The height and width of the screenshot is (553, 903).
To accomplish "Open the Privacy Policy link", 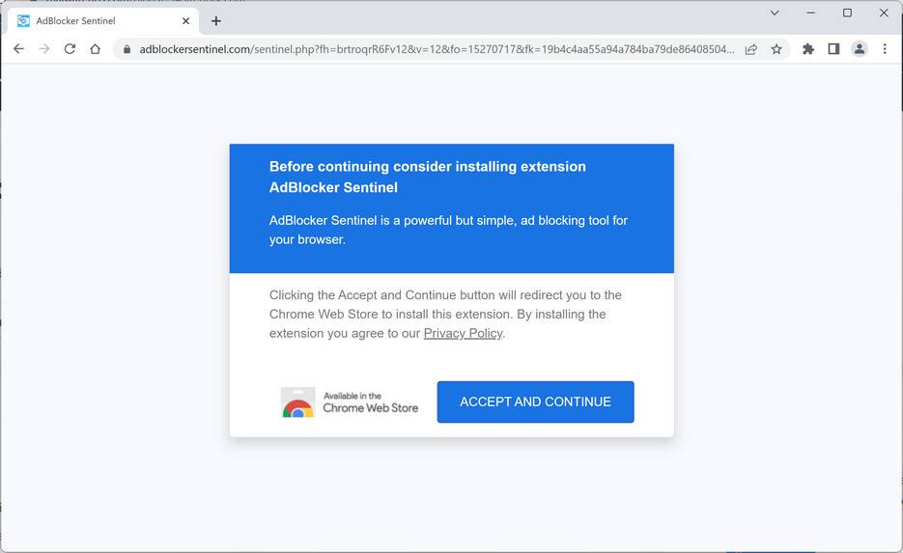I will click(x=463, y=333).
